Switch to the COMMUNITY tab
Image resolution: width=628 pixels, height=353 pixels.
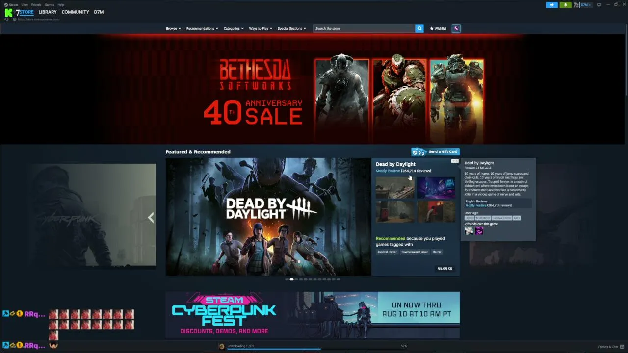[x=75, y=12]
